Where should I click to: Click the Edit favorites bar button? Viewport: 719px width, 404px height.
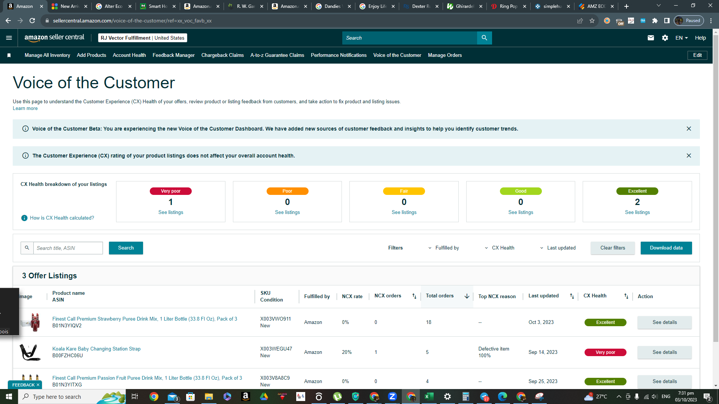tap(697, 55)
